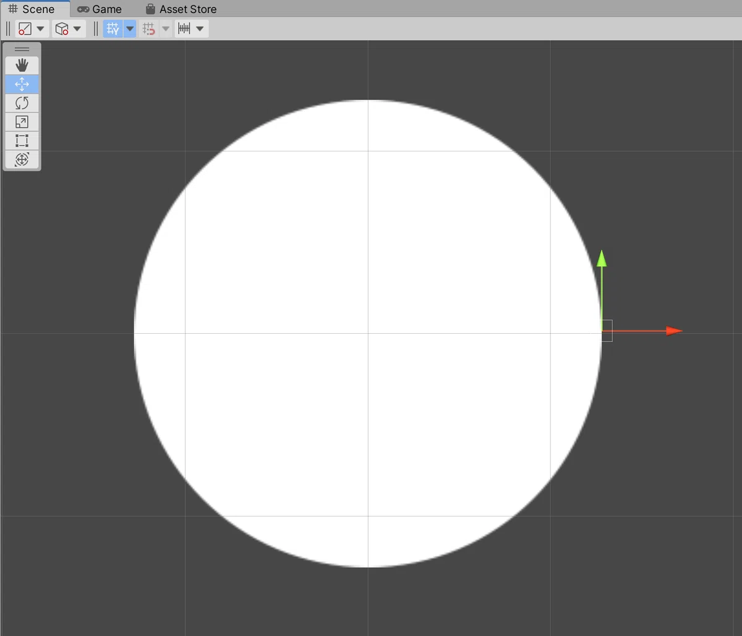Image resolution: width=742 pixels, height=636 pixels.
Task: Open the snap increment dropdown arrow
Action: coord(200,28)
